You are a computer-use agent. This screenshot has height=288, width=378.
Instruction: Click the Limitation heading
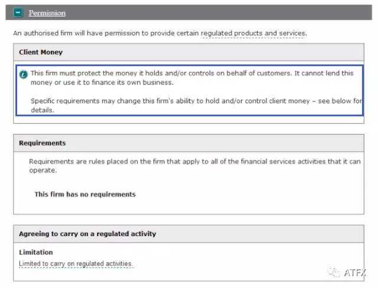(x=36, y=253)
